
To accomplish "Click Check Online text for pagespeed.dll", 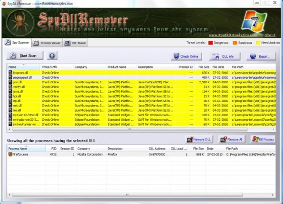I will click(x=50, y=78).
